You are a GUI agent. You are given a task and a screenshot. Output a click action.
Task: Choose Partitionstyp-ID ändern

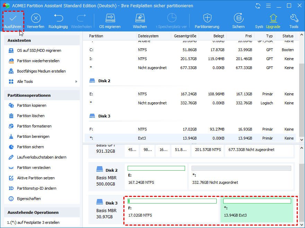[37, 189]
